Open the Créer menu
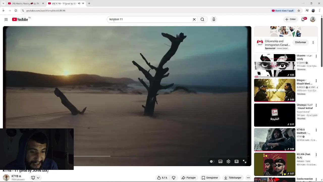 point(290,19)
